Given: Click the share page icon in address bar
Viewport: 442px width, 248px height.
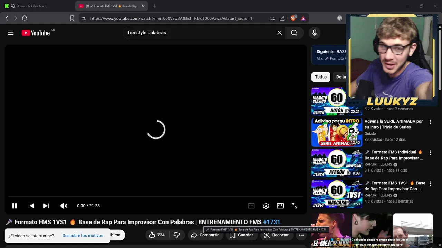Looking at the screenshot, I should pos(282,18).
